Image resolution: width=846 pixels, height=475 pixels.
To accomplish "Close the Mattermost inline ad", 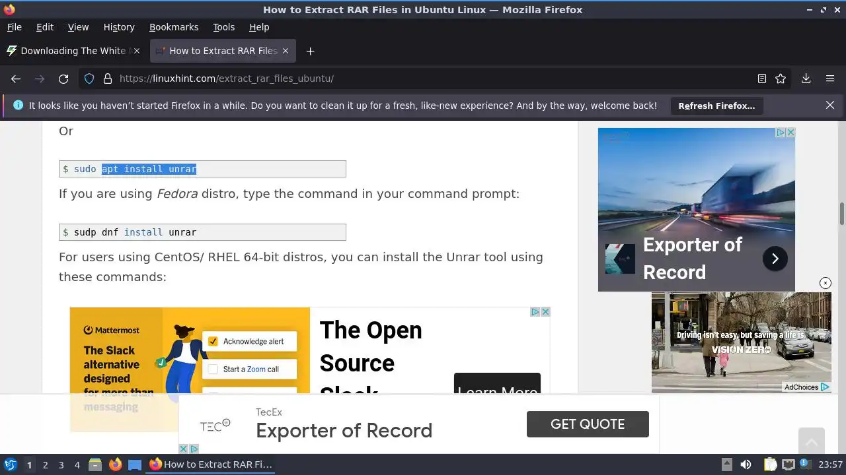I will pos(545,312).
